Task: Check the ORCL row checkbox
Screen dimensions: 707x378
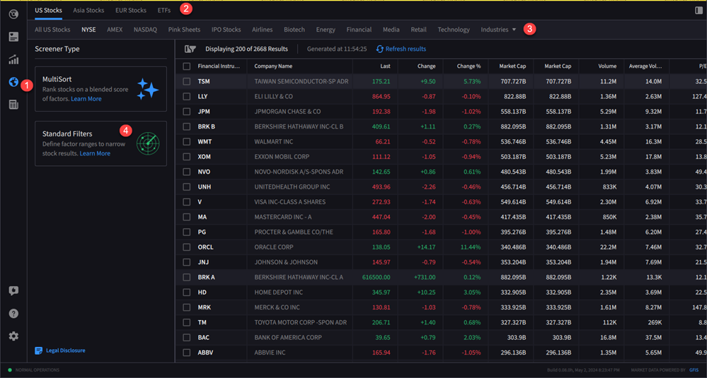Action: 187,247
